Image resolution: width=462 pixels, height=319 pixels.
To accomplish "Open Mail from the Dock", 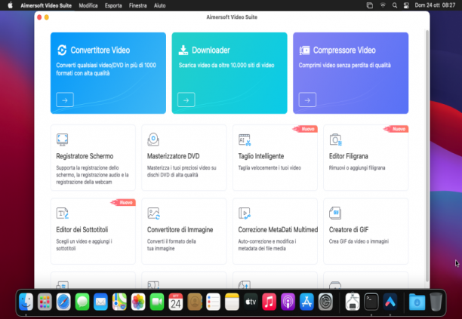I will click(100, 302).
